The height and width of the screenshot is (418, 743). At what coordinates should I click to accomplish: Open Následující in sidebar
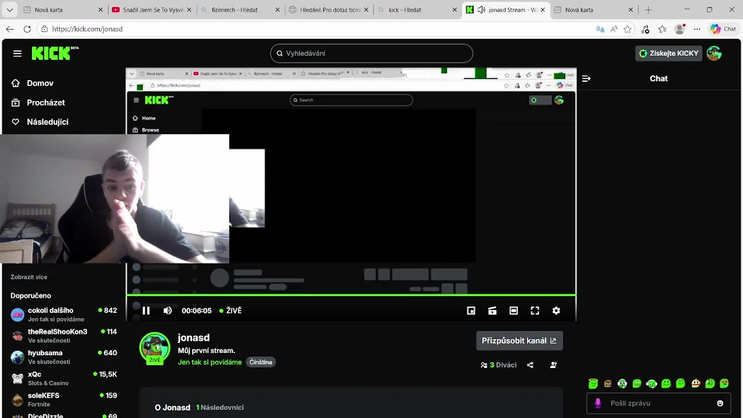point(40,122)
